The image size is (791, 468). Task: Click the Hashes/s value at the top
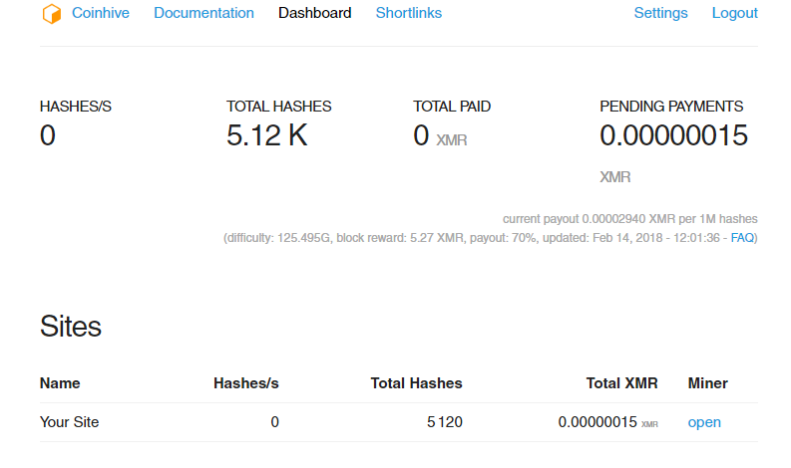click(x=48, y=135)
